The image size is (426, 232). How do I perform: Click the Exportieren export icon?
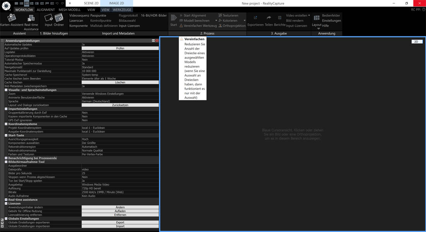[x=255, y=18]
